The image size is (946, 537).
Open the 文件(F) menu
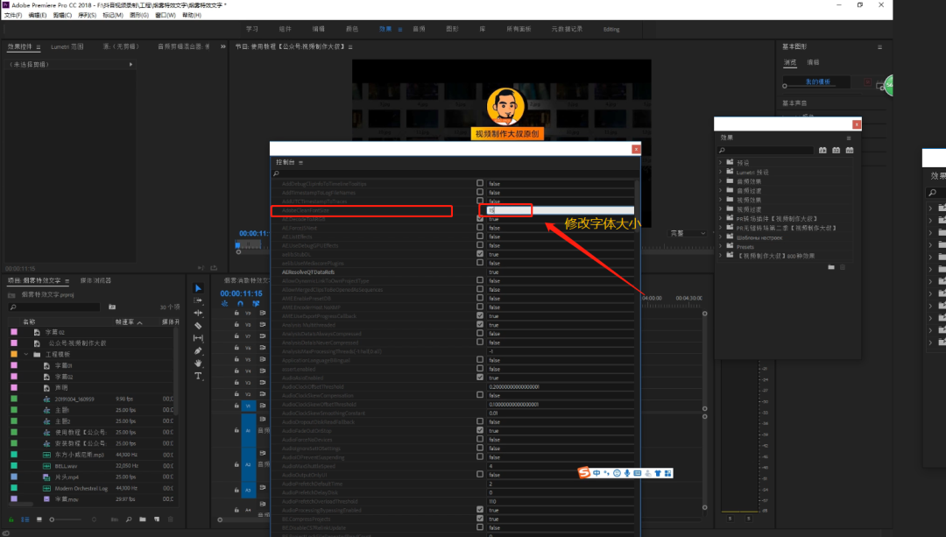[x=12, y=15]
